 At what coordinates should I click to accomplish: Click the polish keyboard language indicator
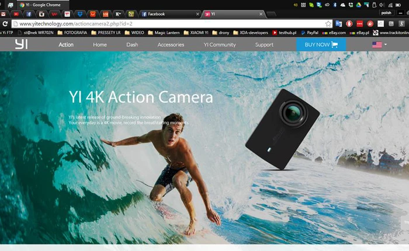pos(386,13)
